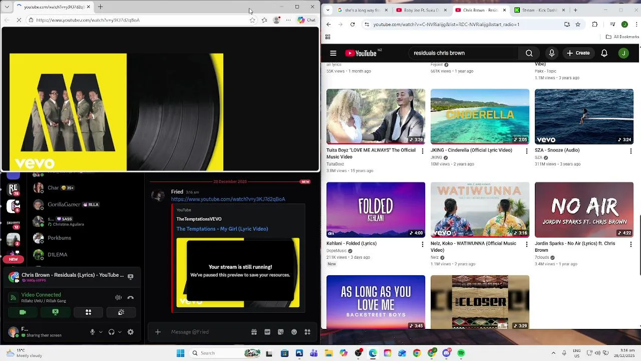Disconnect from the Discord voice call
641x361 pixels.
click(131, 297)
